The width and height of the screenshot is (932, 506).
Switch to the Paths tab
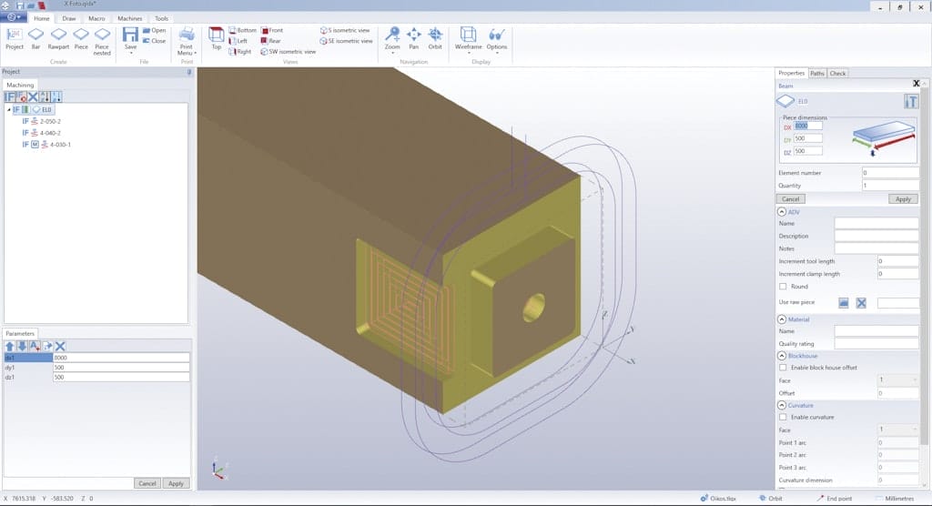[817, 73]
